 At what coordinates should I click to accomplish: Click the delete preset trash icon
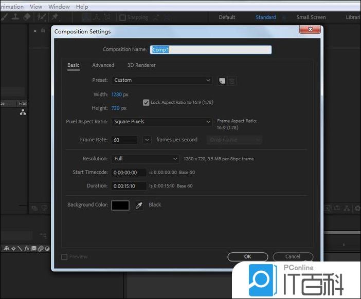pos(232,81)
